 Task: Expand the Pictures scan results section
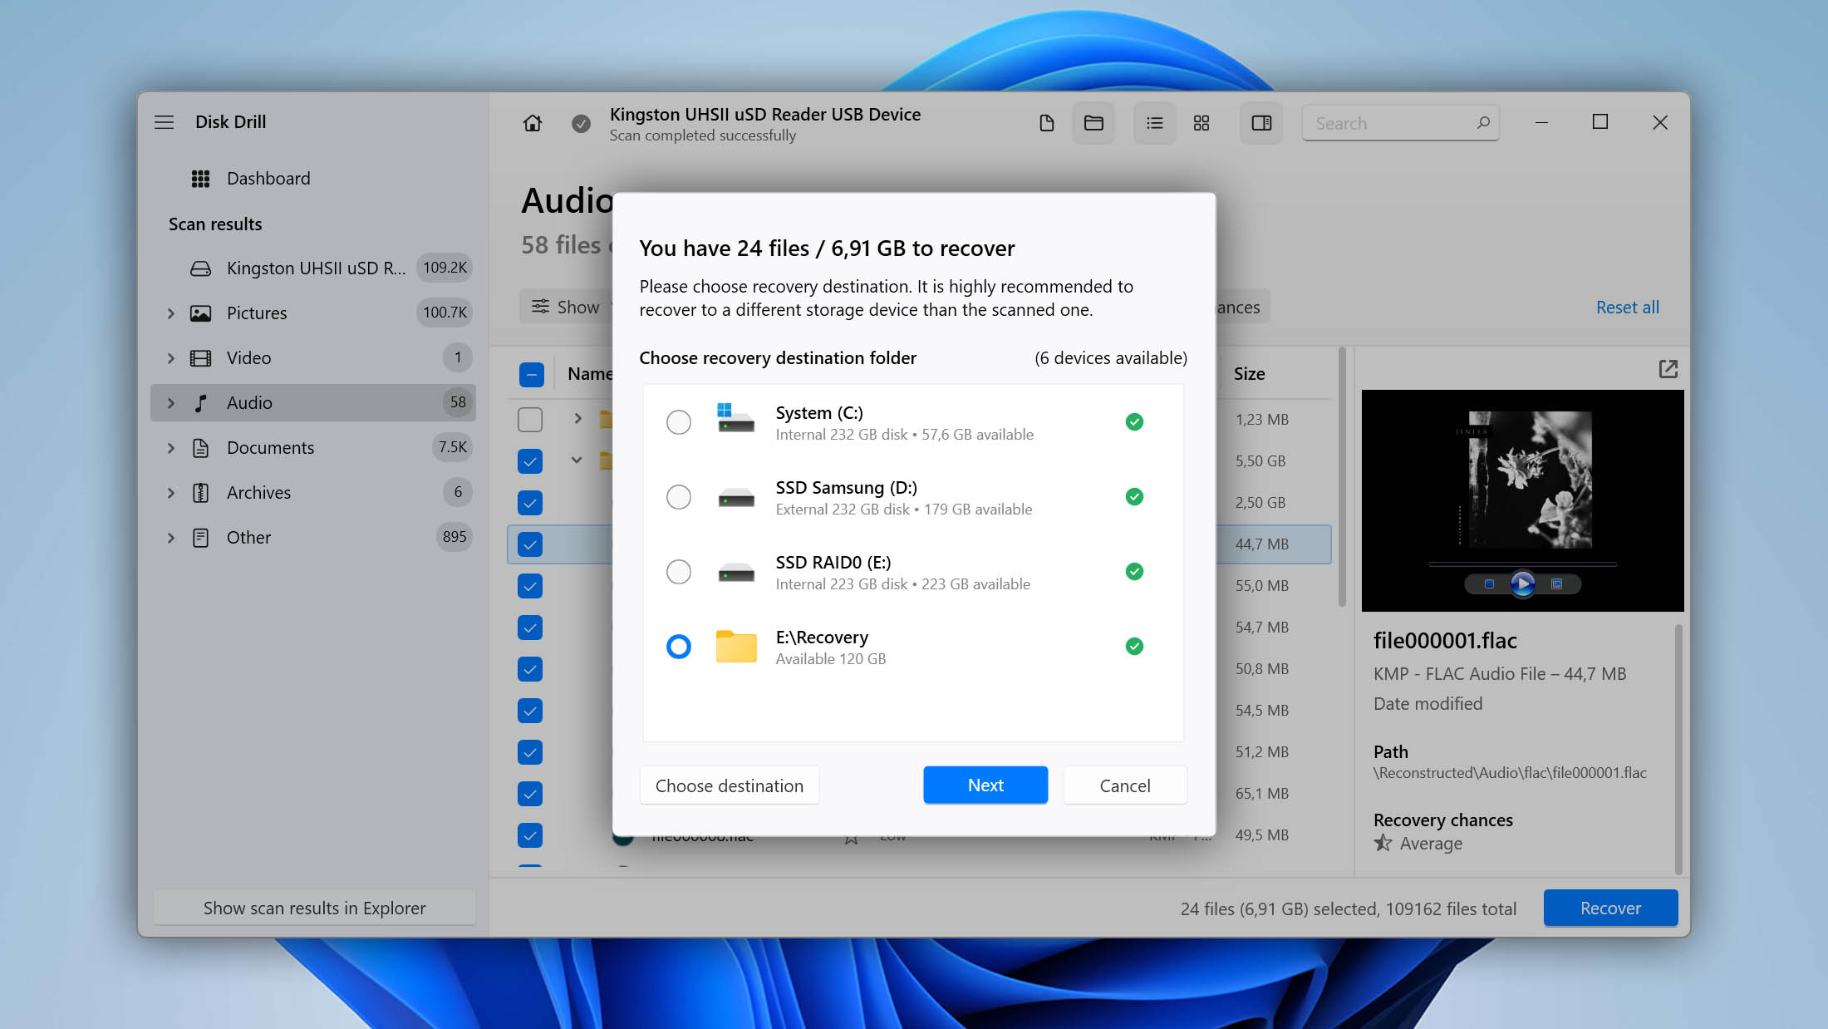[x=170, y=312]
